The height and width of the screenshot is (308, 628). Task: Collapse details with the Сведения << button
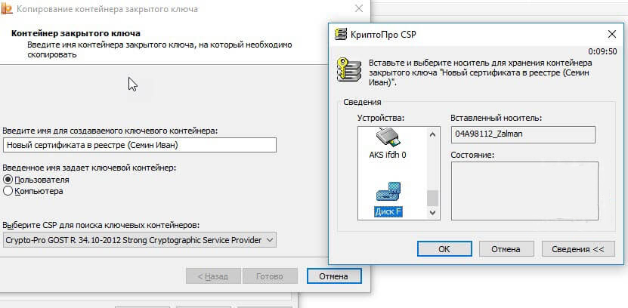coord(577,249)
